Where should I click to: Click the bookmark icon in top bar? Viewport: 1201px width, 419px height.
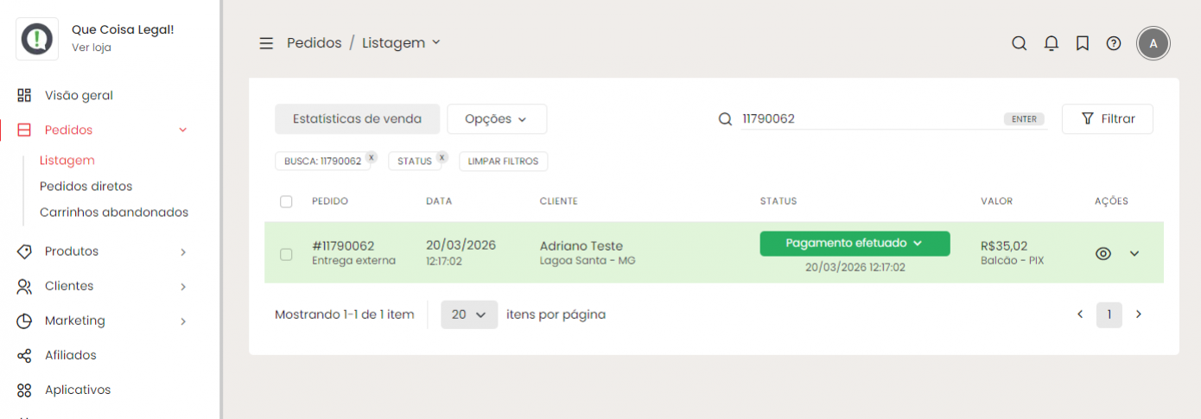1083,43
